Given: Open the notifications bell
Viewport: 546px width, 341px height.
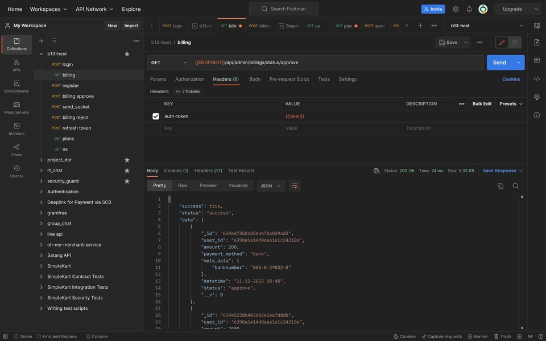Looking at the screenshot, I should pyautogui.click(x=469, y=9).
